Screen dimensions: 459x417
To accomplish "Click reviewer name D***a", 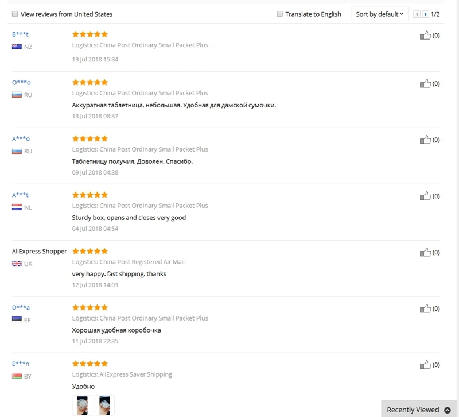I will coord(21,308).
